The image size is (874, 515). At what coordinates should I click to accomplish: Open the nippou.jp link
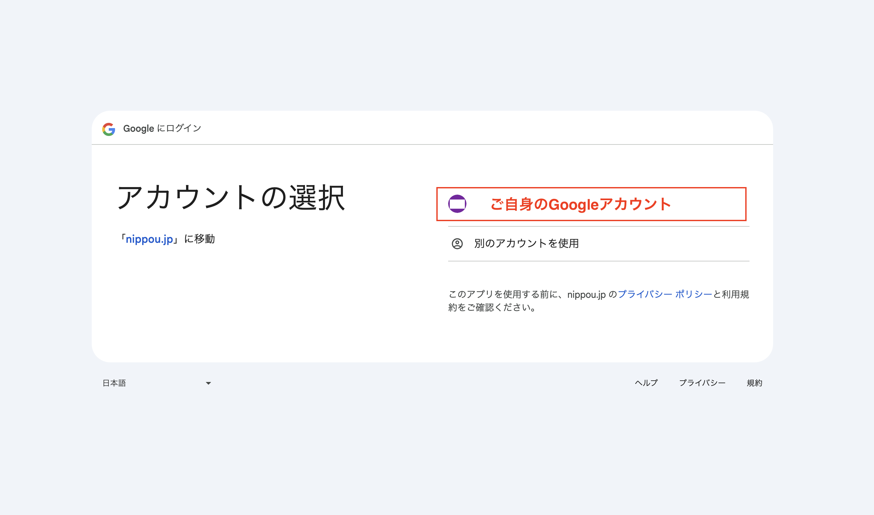149,239
